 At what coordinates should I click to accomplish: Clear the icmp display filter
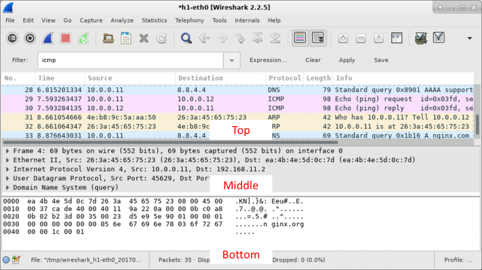click(x=313, y=60)
